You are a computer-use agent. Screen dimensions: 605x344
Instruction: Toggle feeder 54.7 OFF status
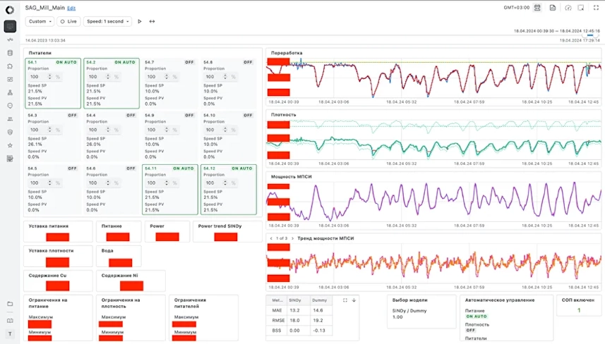tap(189, 62)
